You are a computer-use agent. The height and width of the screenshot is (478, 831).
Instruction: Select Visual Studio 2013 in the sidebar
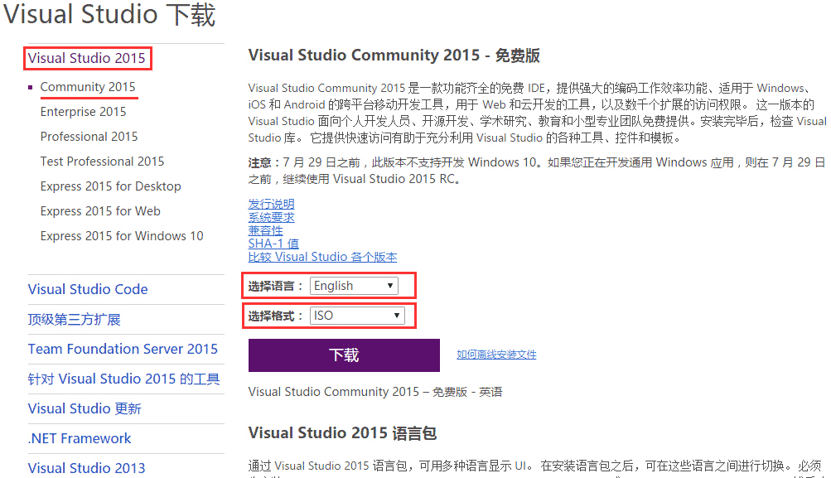[86, 468]
